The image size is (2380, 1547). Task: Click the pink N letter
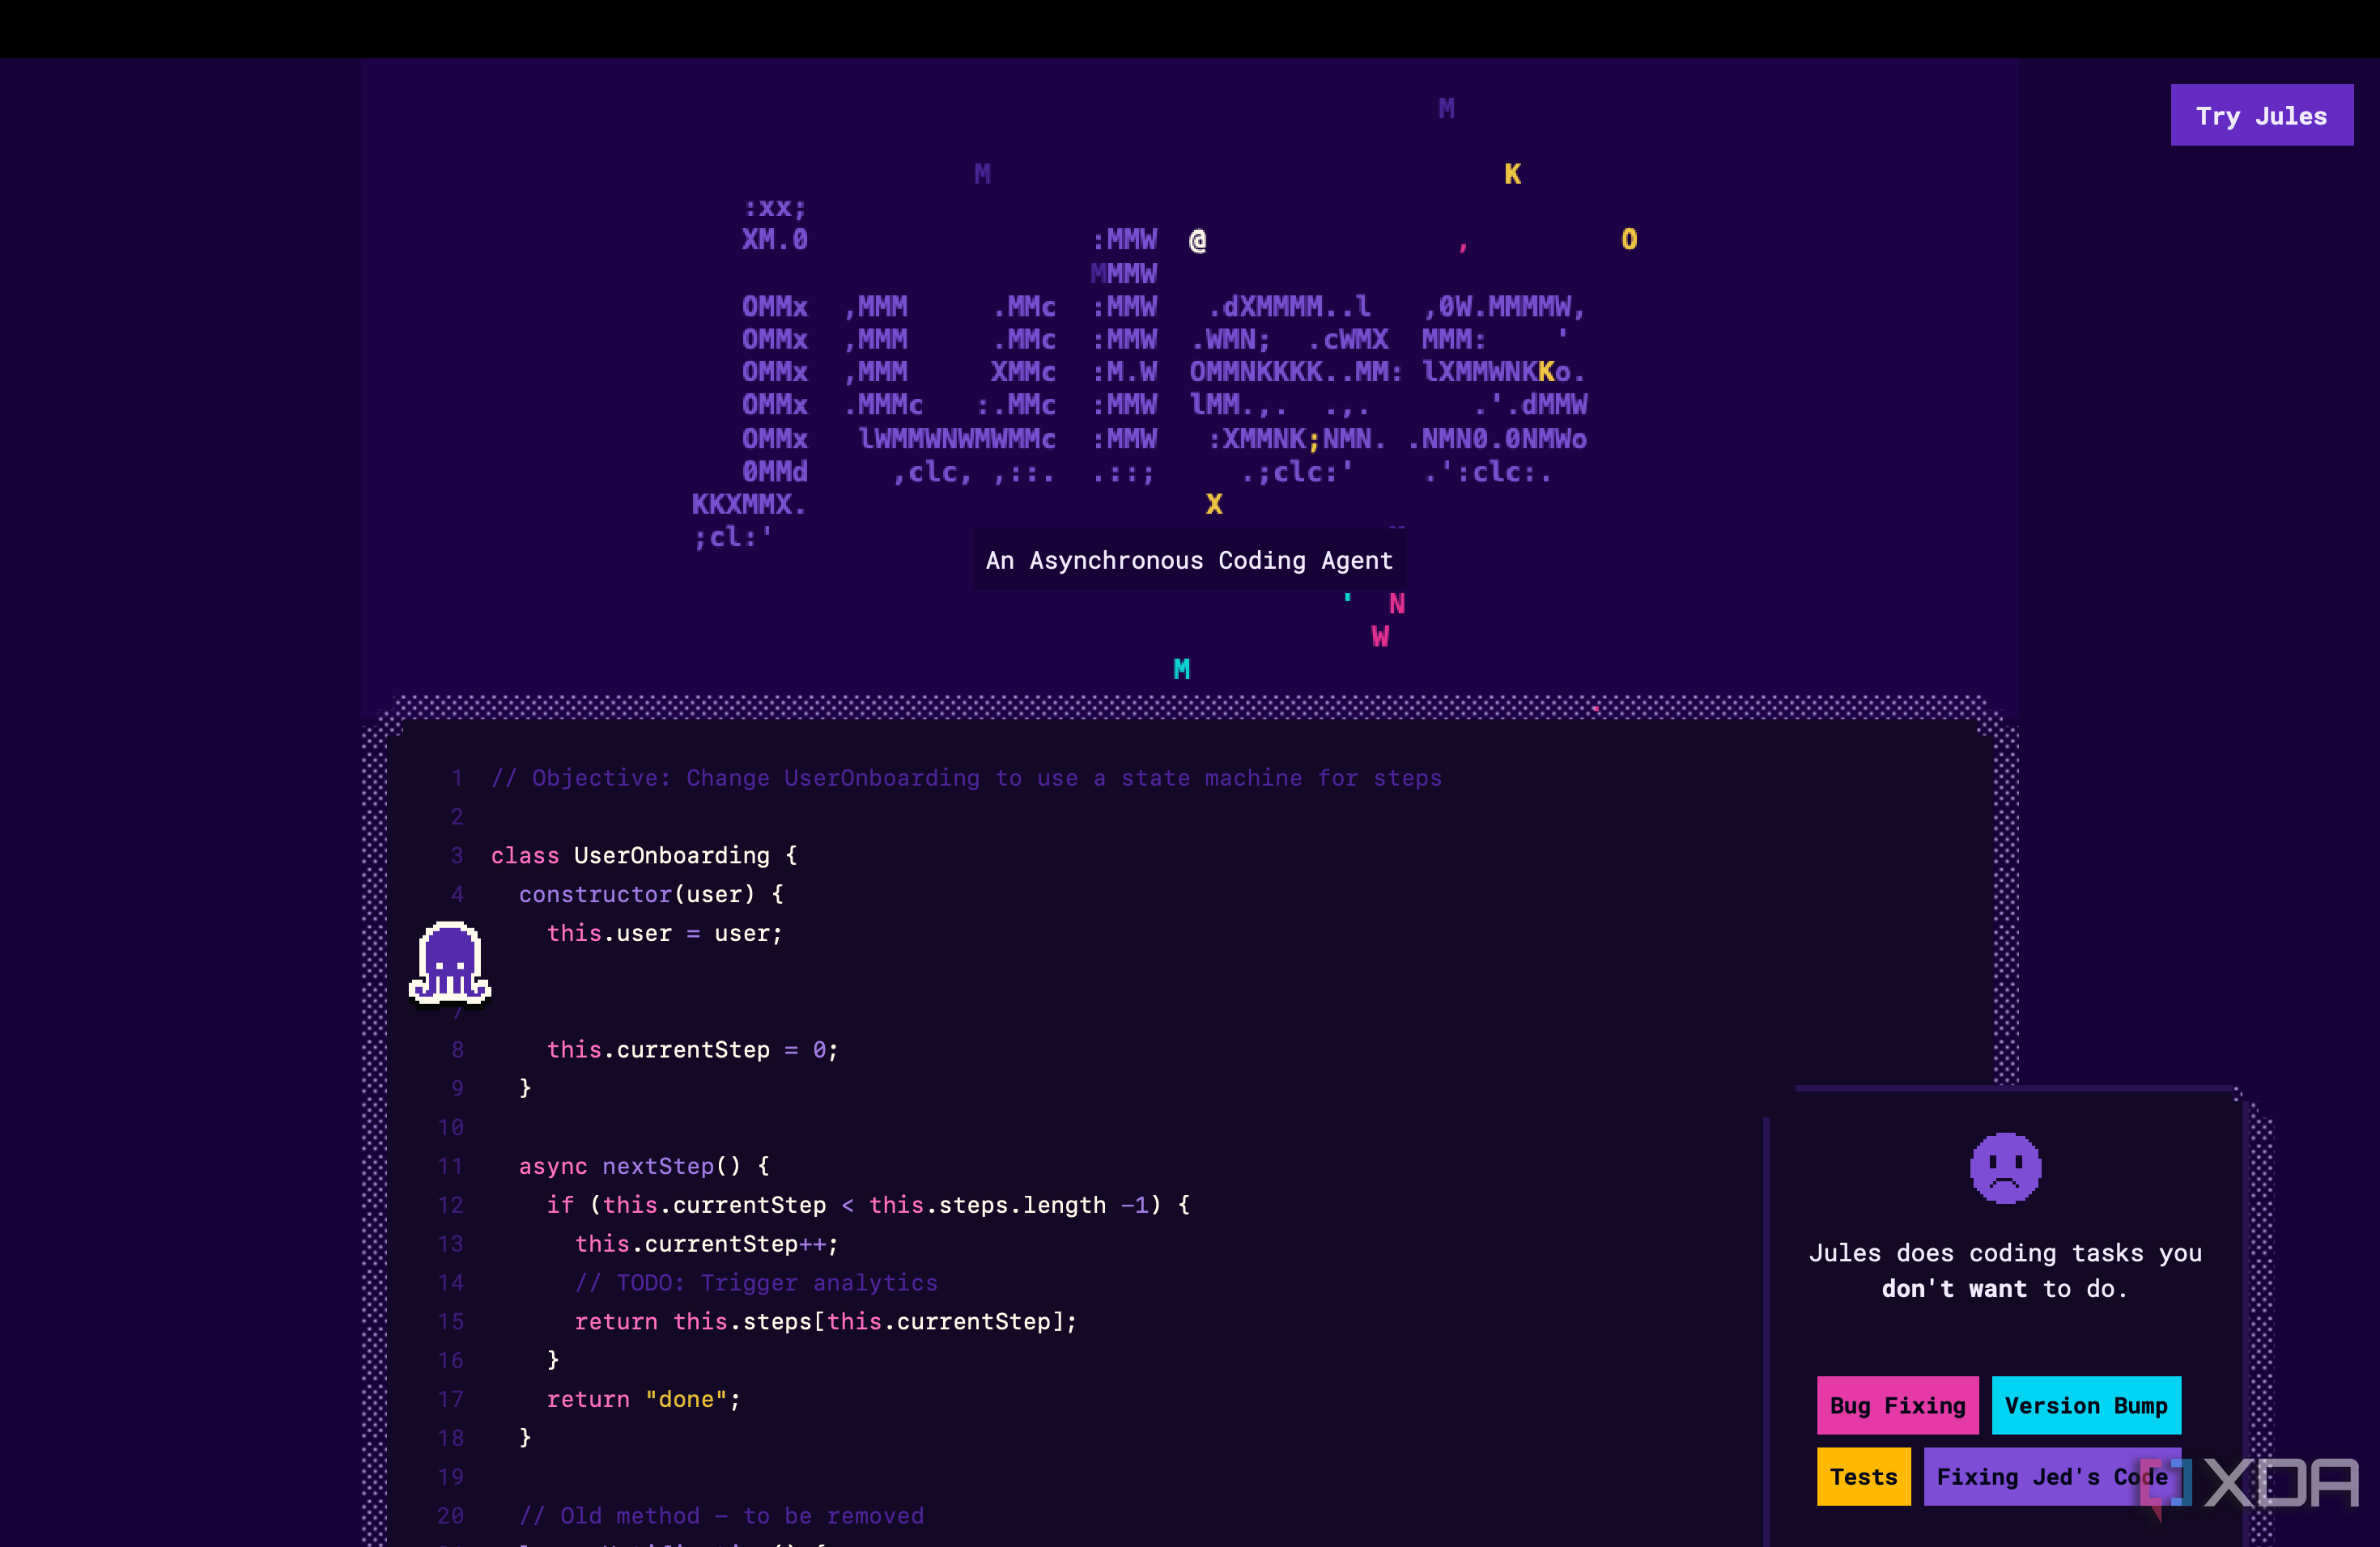point(1397,604)
